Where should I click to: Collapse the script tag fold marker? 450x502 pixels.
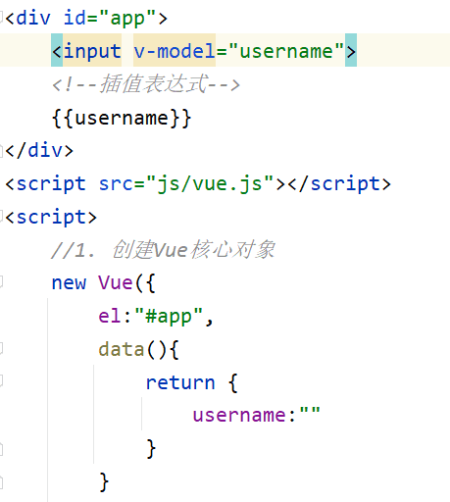(x=1, y=217)
